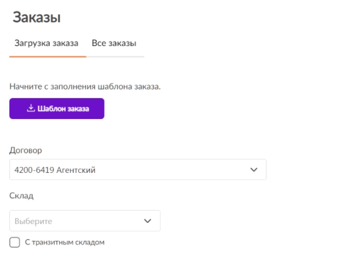Click the Начните с заполнения шаблона hint
341x253 pixels.
(x=85, y=86)
